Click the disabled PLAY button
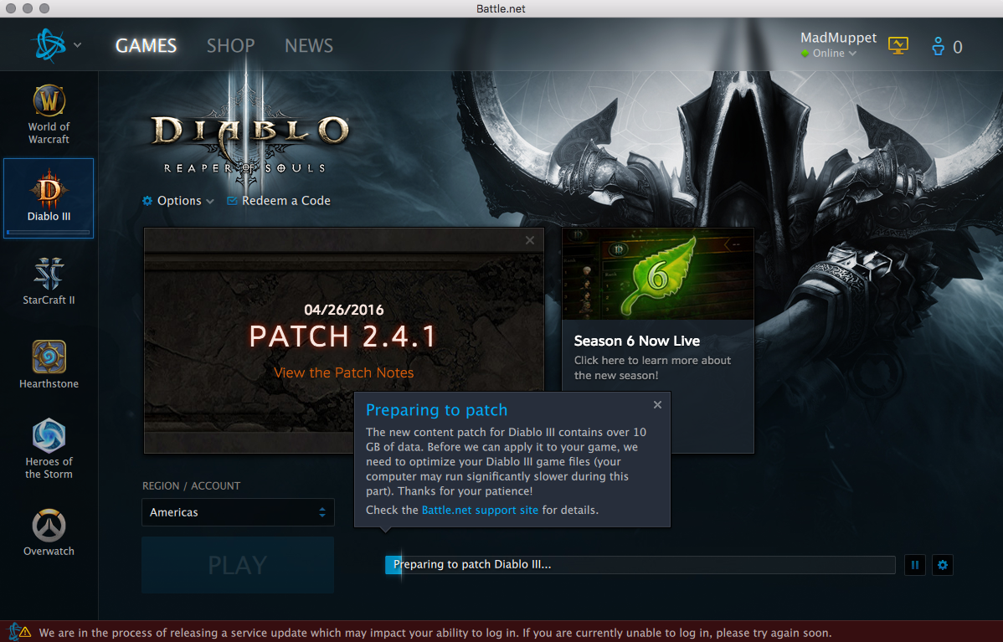 237,565
